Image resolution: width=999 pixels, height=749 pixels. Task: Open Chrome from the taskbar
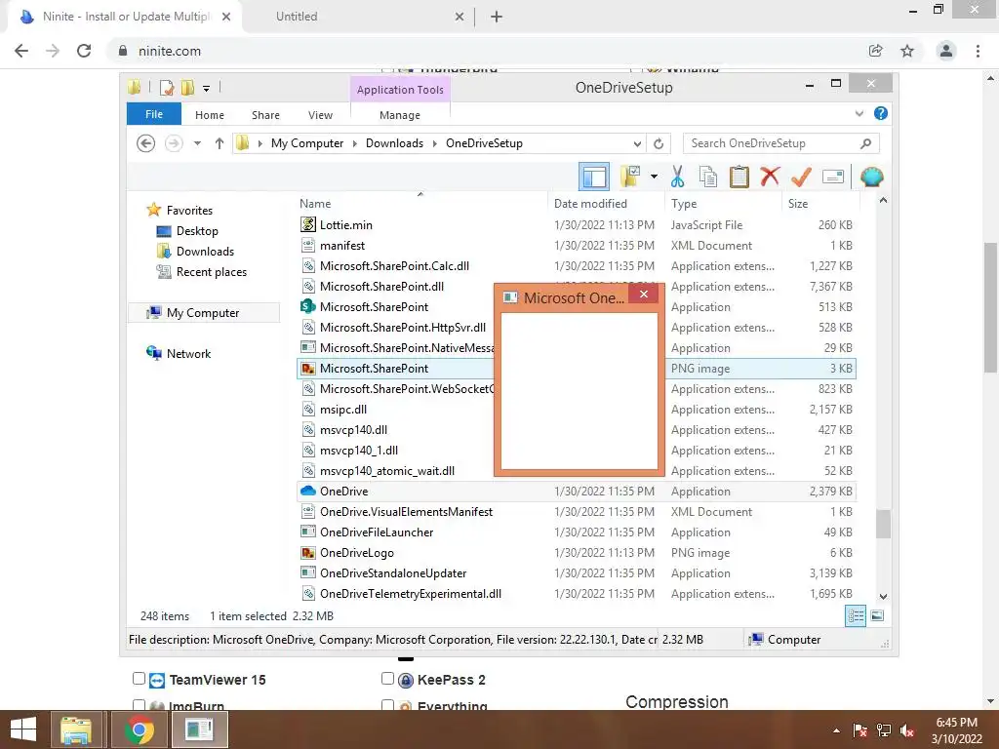pyautogui.click(x=140, y=729)
